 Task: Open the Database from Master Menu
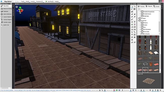(x=6, y=11)
